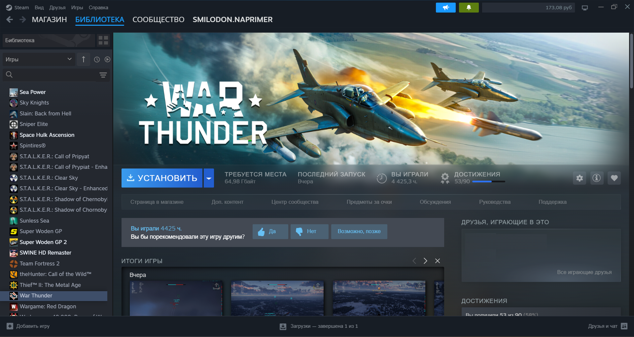Sort games by recent activity clock icon
The height and width of the screenshot is (337, 634).
pos(97,59)
